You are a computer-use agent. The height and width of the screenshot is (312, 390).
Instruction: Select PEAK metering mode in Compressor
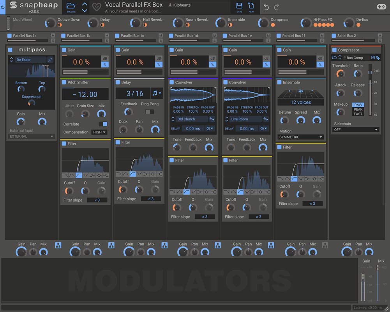pos(358,110)
